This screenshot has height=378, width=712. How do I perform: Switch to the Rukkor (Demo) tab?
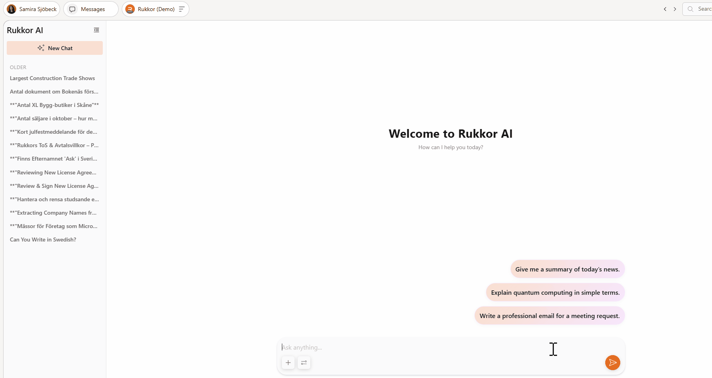coord(155,9)
